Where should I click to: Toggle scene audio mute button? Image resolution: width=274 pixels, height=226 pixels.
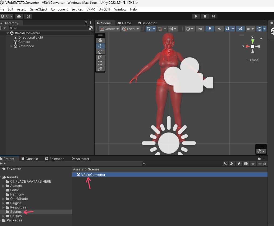pyautogui.click(x=219, y=29)
